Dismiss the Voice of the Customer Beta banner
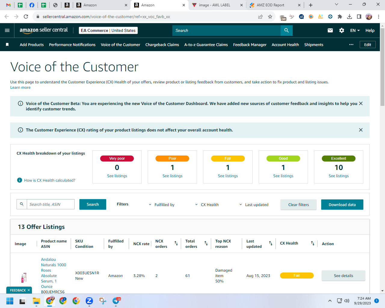385x308 pixels. pos(361,103)
